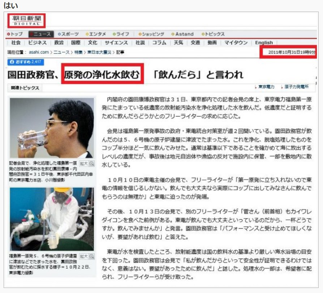This screenshot has width=323, height=293.
Task: Click 拡大 magnifier for the water sampling photo
Action: pyautogui.click(x=87, y=256)
